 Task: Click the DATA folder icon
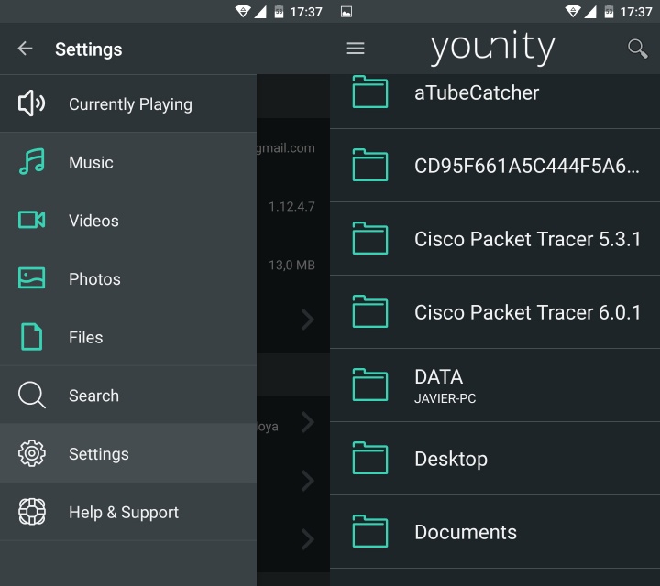coord(370,385)
